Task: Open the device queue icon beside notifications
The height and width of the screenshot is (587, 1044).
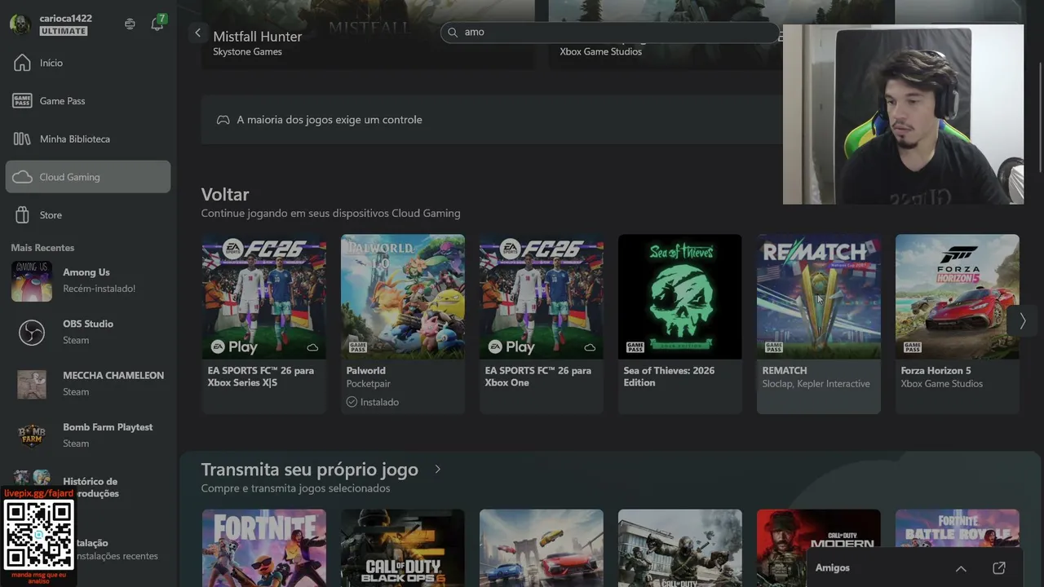Action: (x=130, y=24)
